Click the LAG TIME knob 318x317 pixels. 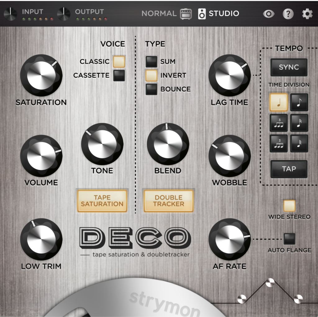[x=229, y=75]
